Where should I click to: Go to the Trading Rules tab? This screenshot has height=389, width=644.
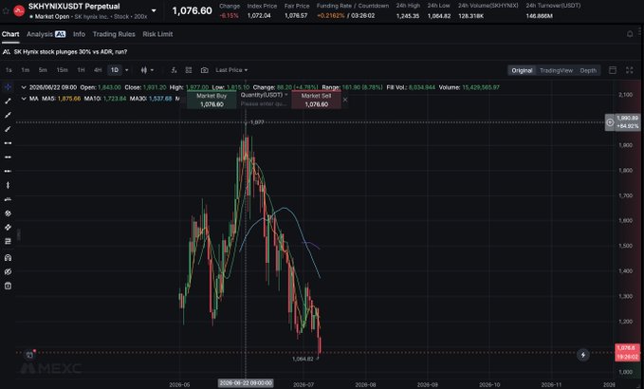[114, 34]
